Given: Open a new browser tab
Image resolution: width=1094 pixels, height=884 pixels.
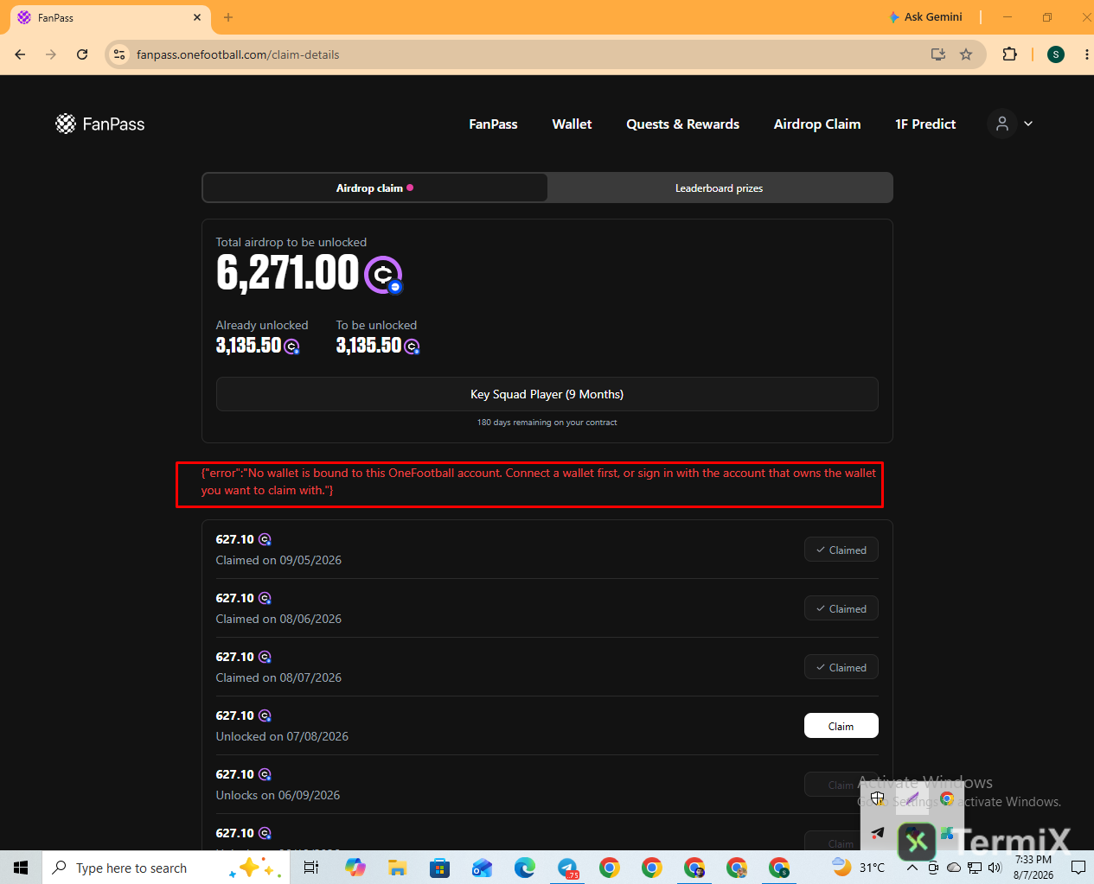Looking at the screenshot, I should tap(228, 17).
